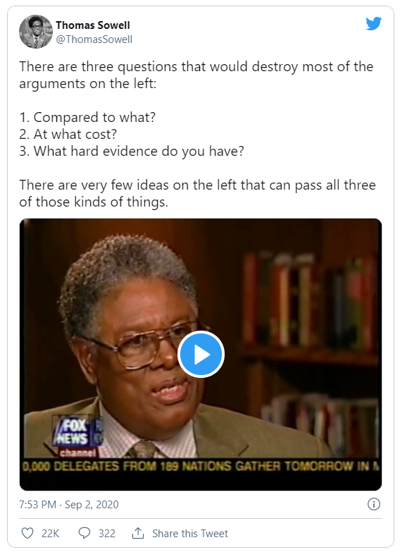Screen dimensions: 400x552
Task: Click the 322 replies count
Action: 107,534
